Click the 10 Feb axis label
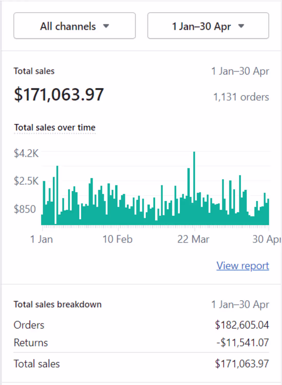 tap(118, 239)
